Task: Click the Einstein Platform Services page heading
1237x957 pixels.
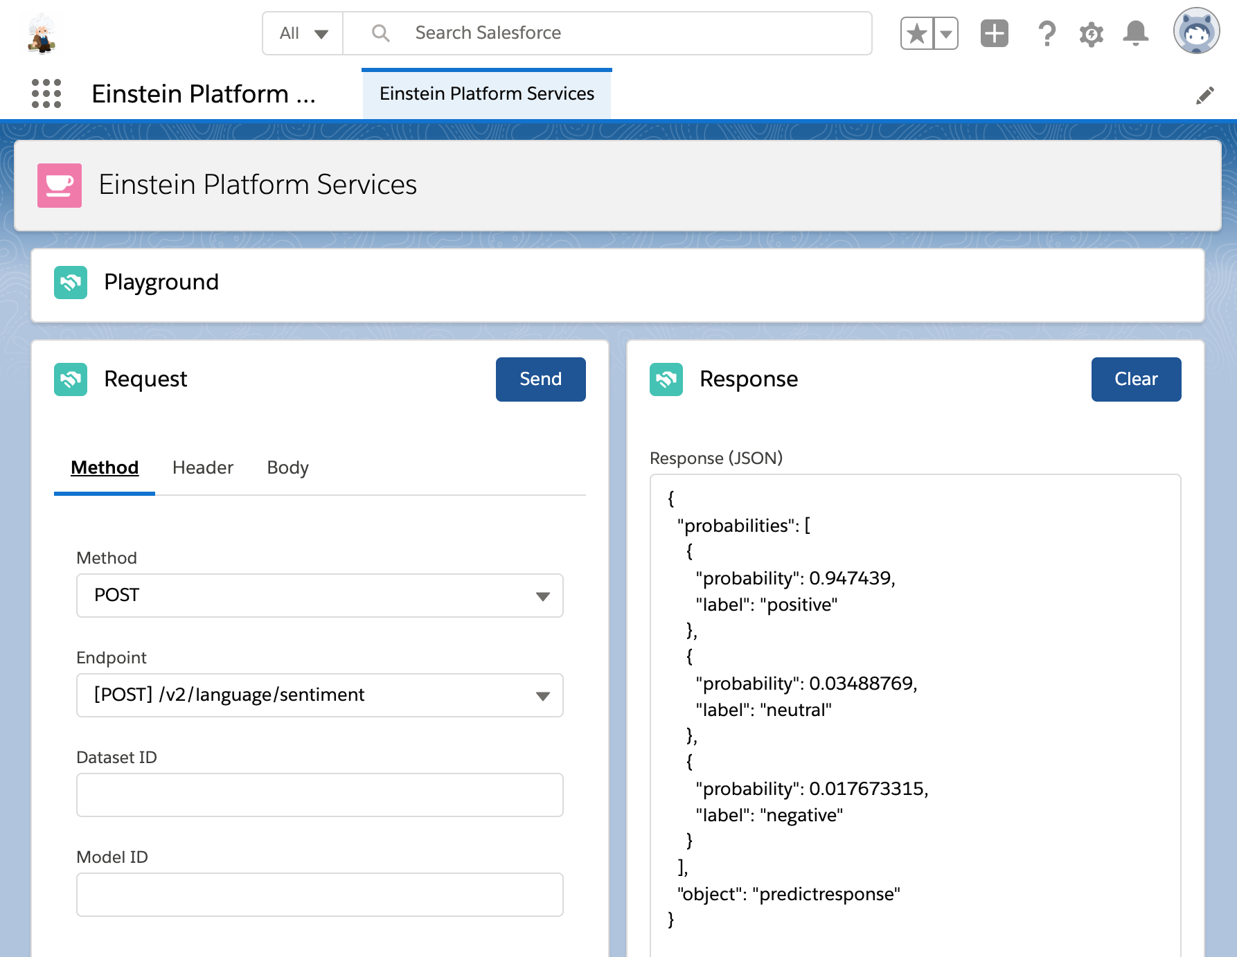Action: pos(258,185)
